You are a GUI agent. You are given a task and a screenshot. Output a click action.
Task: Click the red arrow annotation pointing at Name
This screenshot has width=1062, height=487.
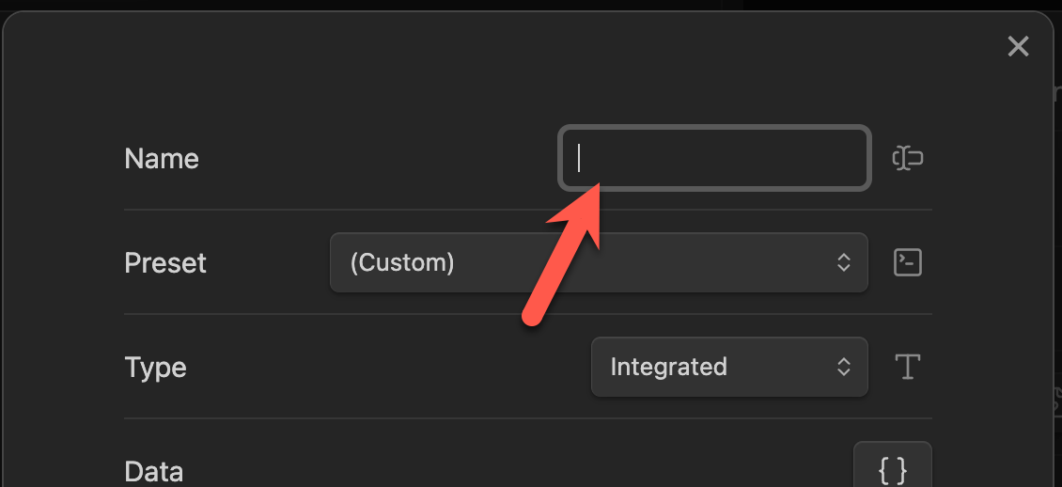[x=561, y=255]
